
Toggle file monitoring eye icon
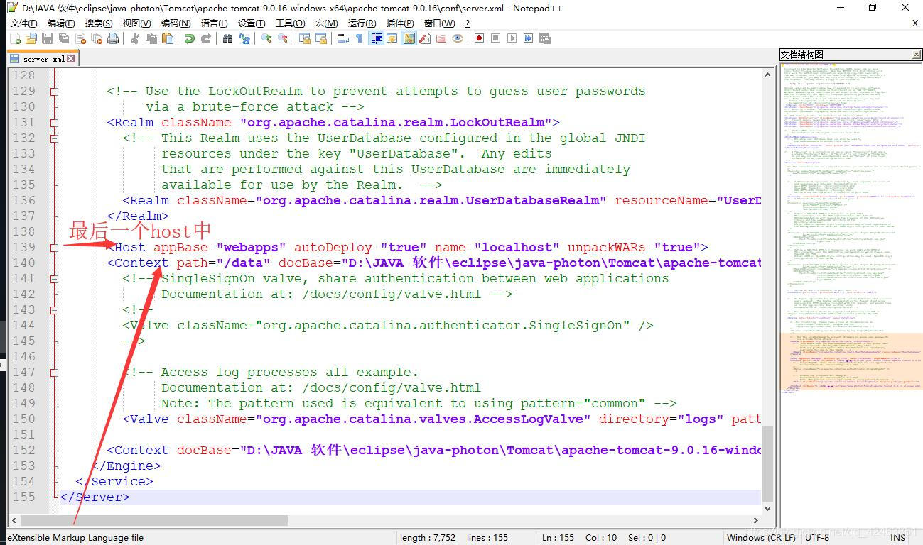pyautogui.click(x=457, y=38)
